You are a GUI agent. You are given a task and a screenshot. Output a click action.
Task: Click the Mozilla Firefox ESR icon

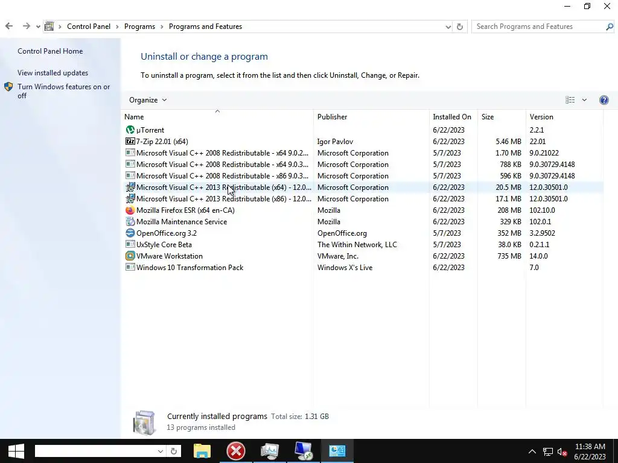point(130,210)
